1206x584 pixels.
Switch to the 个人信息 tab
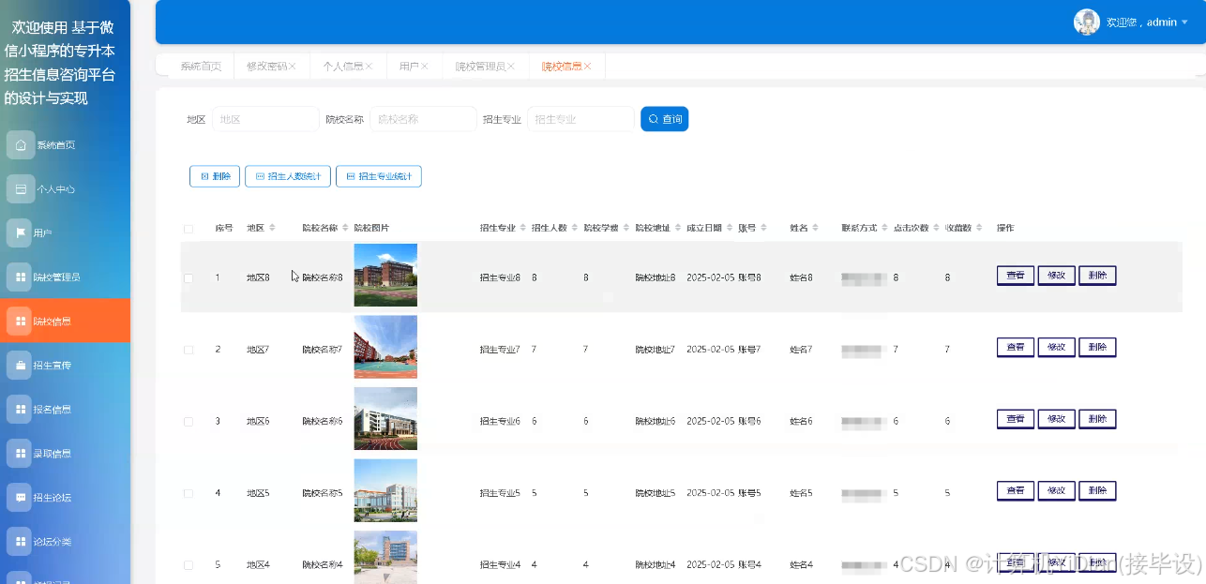tap(343, 66)
